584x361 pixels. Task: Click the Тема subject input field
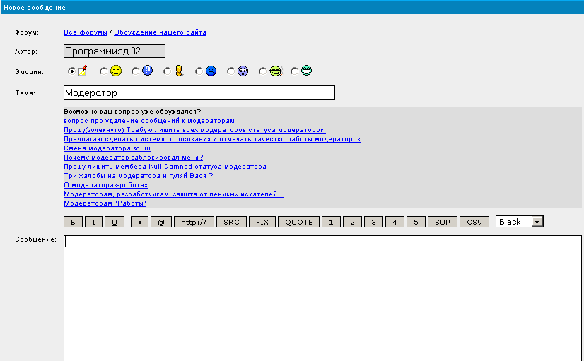pos(199,93)
